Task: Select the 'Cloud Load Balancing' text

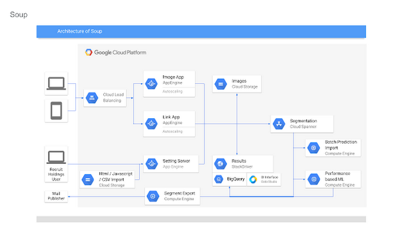Action: [114, 97]
